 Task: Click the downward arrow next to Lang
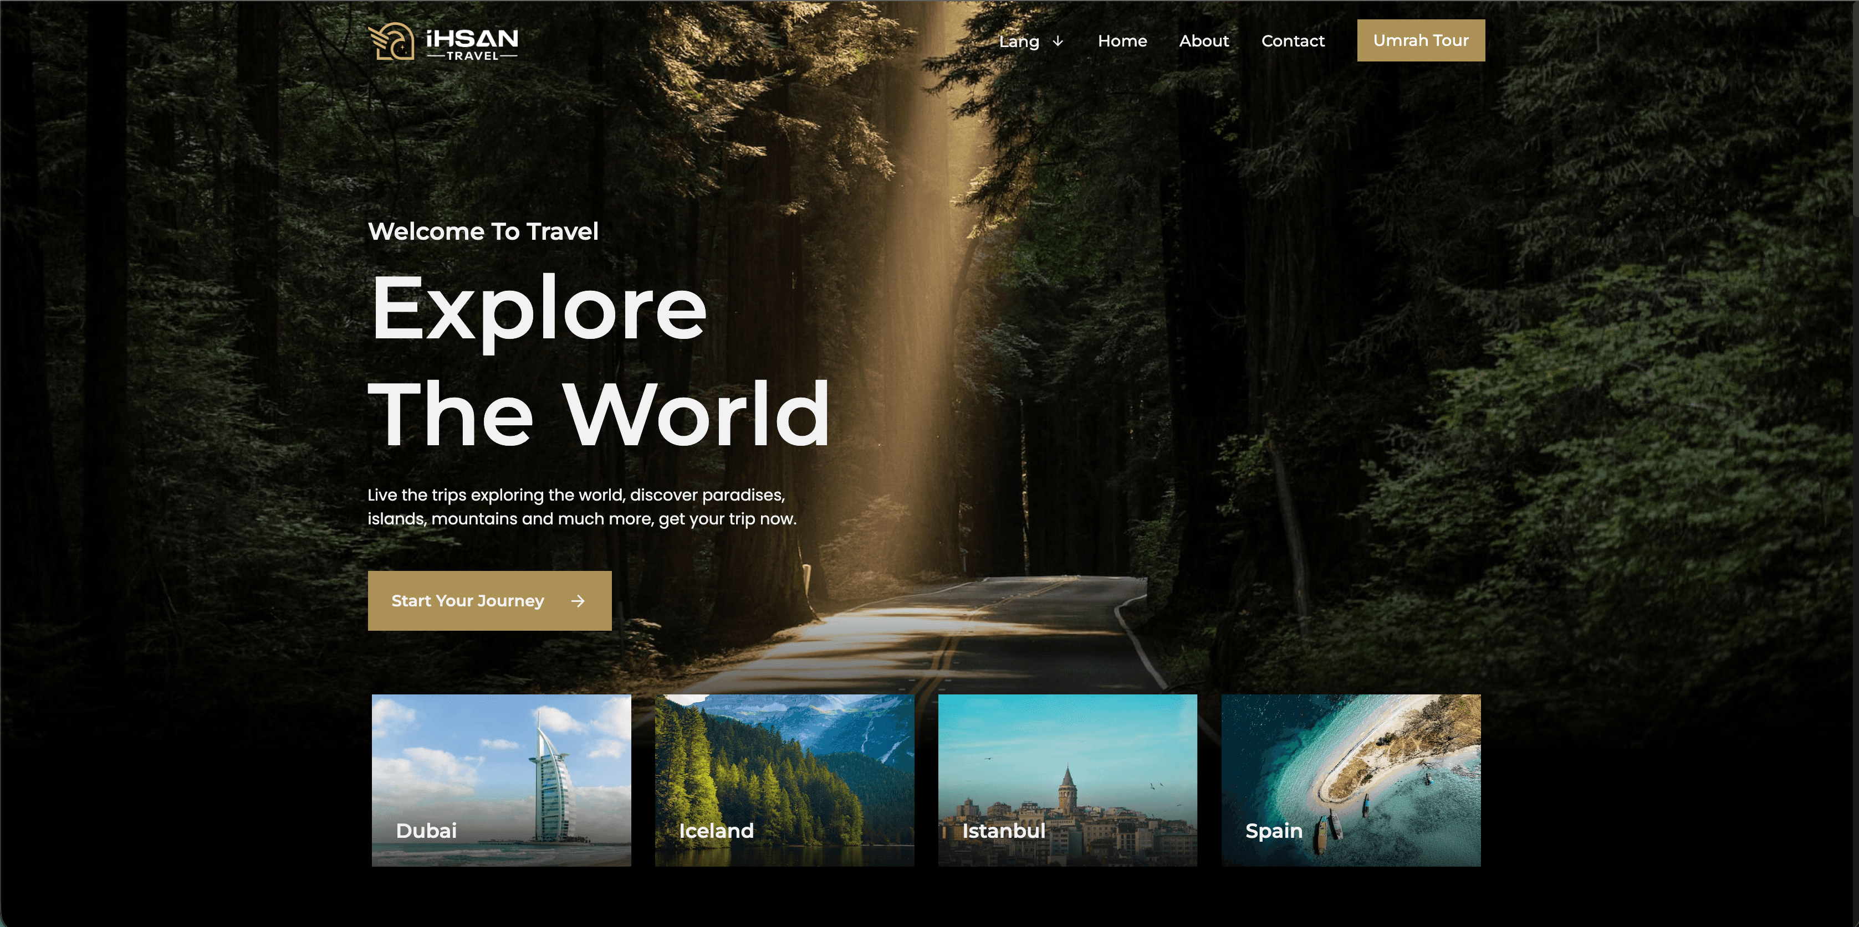point(1057,42)
